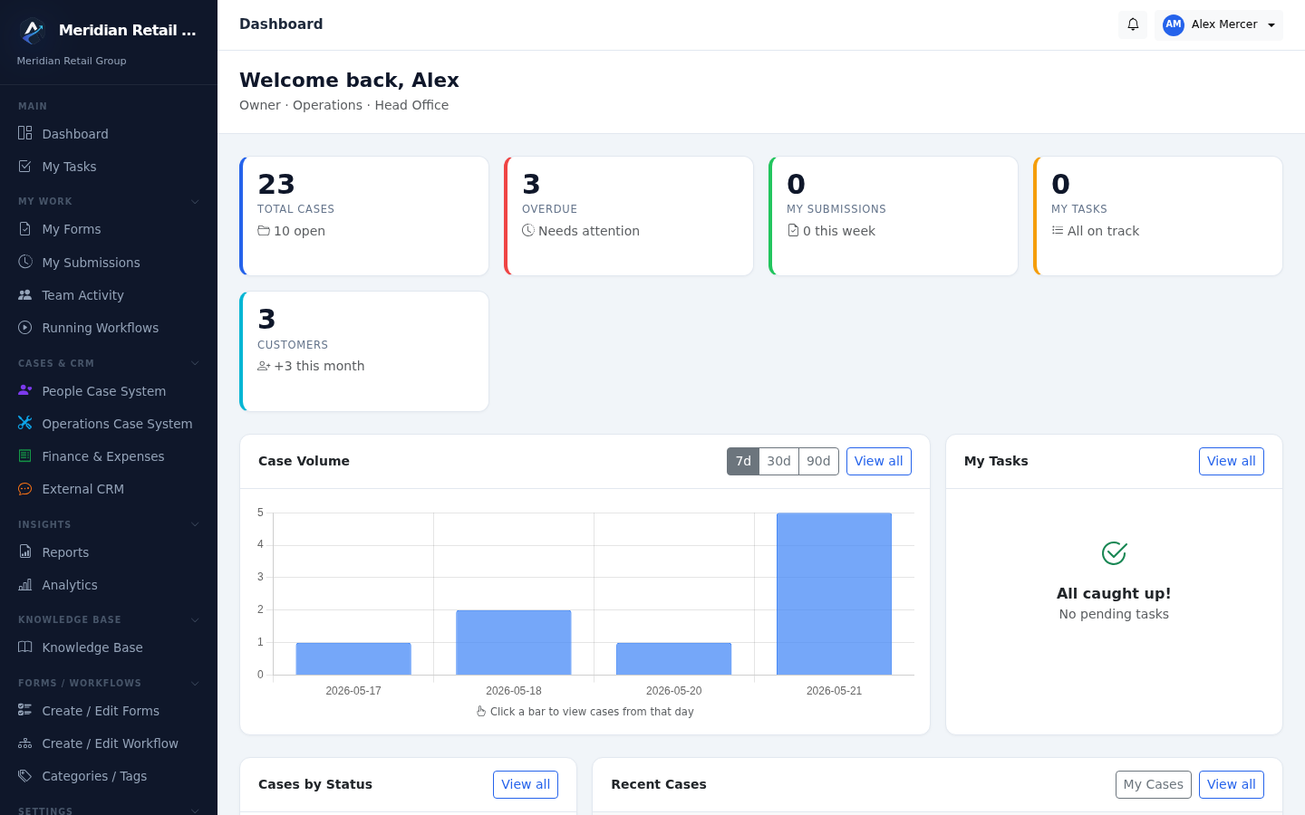Click the person-plus icon beside +3 this month

[x=264, y=366]
